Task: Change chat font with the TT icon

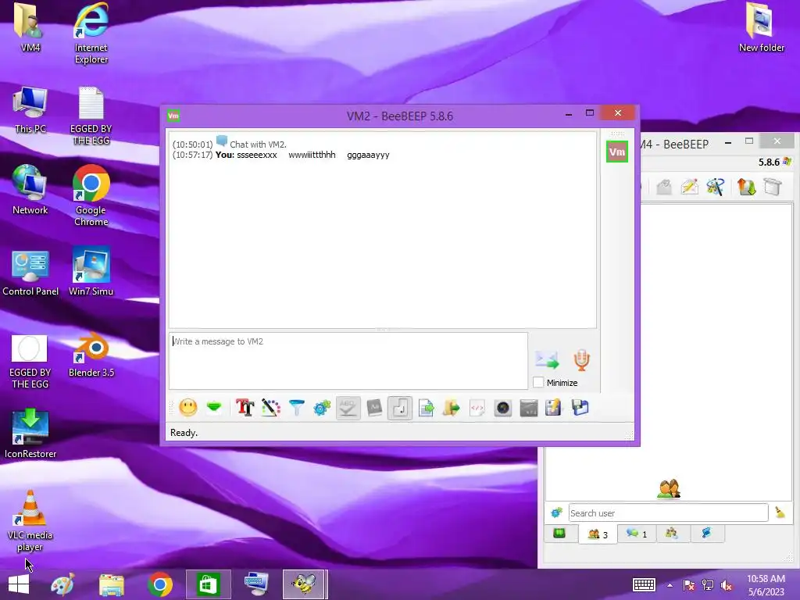Action: [245, 408]
